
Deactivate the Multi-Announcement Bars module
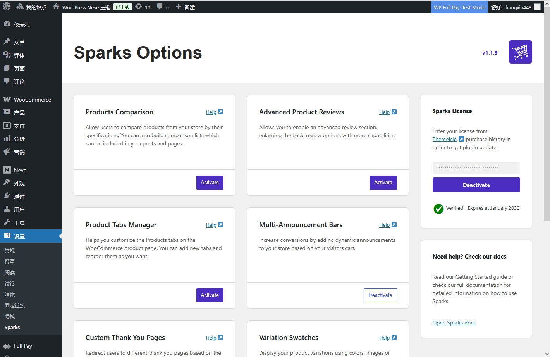pyautogui.click(x=380, y=295)
